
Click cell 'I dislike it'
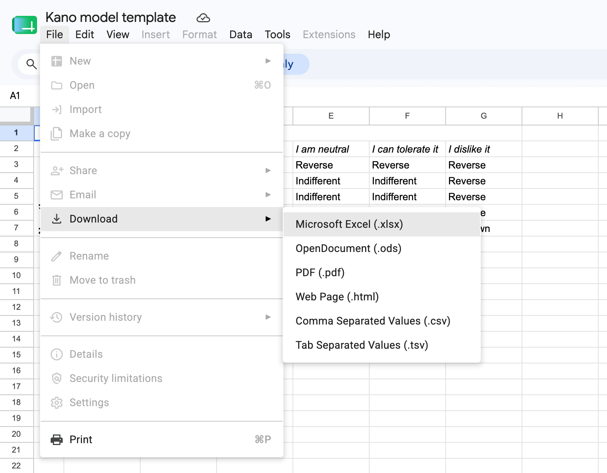point(484,149)
